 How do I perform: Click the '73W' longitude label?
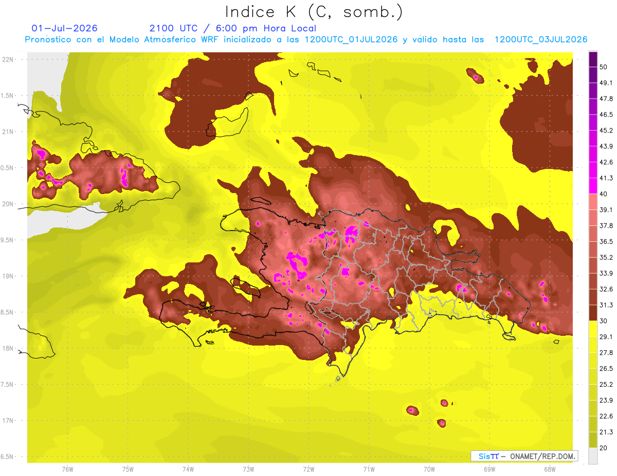[248, 470]
